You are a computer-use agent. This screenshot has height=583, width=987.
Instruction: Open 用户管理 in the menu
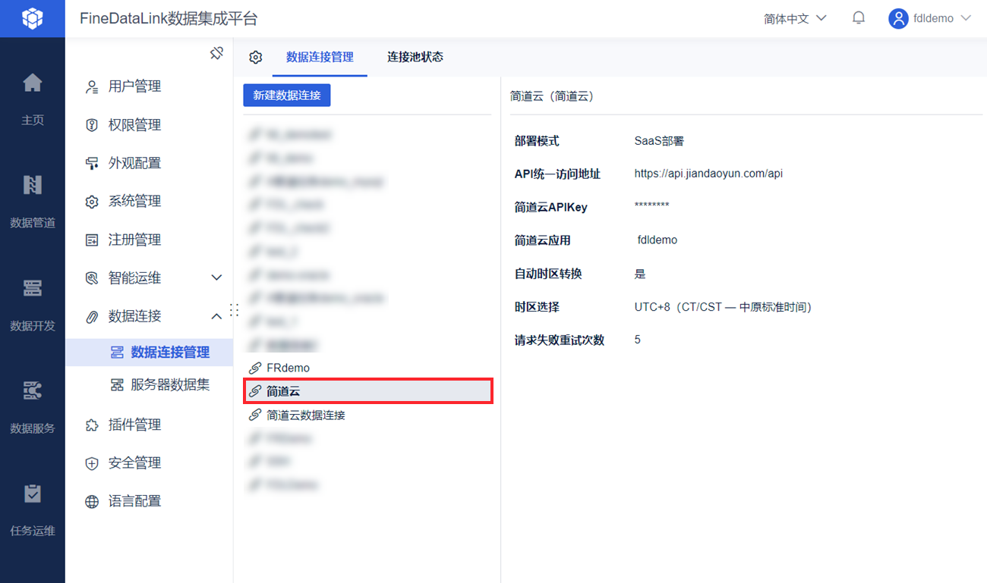point(134,86)
